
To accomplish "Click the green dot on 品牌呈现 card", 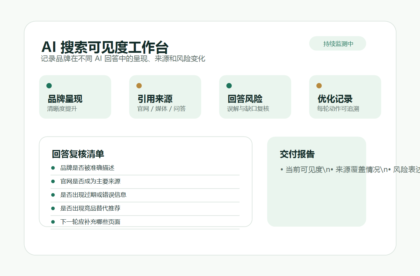I will tap(49, 86).
